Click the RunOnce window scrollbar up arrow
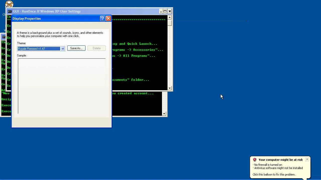 170,17
